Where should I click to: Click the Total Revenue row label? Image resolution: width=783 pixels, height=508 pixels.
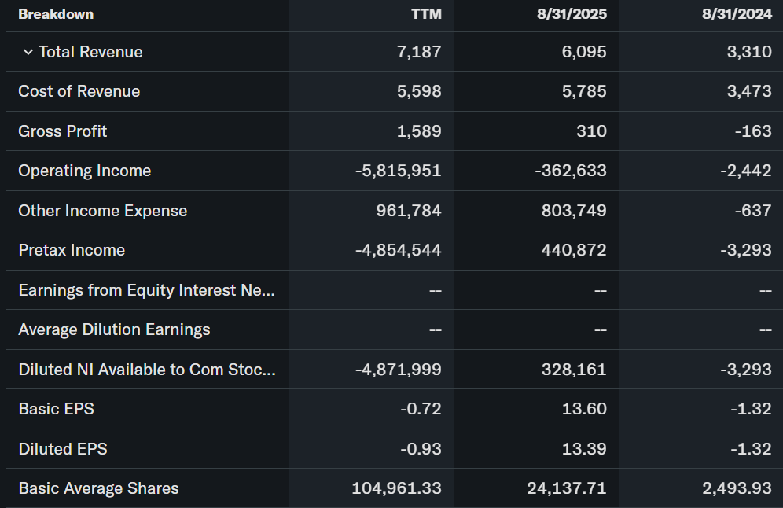tap(90, 52)
